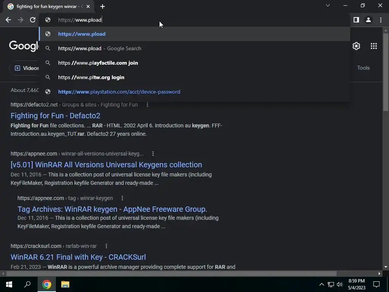Open the volume tray icon
The image size is (389, 292).
[340, 284]
